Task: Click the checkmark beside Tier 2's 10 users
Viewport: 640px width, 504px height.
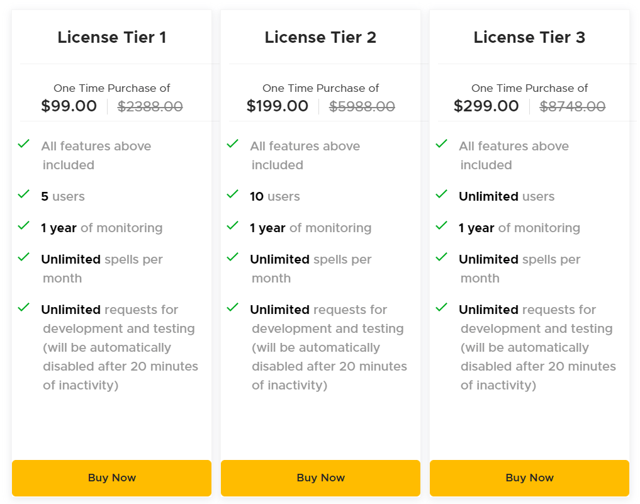Action: (x=233, y=194)
